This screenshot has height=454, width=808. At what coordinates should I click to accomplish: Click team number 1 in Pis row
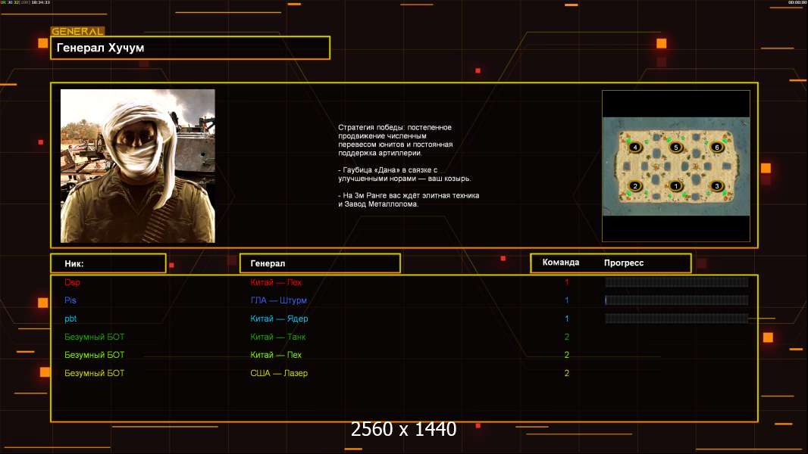[567, 300]
